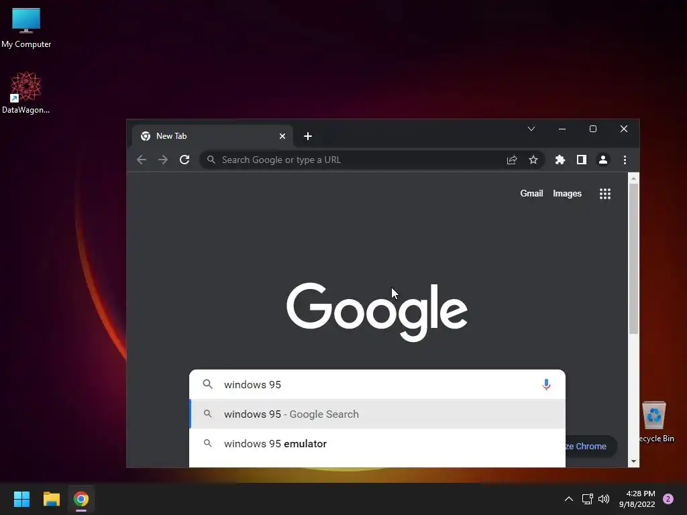Open the DataWagon desktop shortcut
687x515 pixels.
point(26,93)
